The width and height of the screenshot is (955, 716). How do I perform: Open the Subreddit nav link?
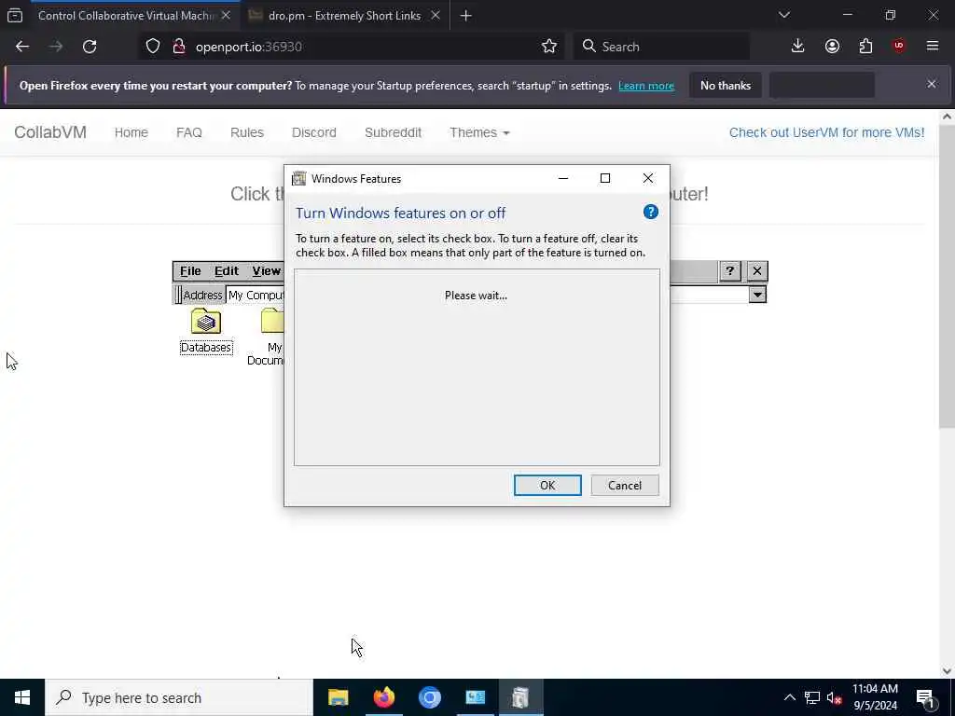click(x=393, y=132)
